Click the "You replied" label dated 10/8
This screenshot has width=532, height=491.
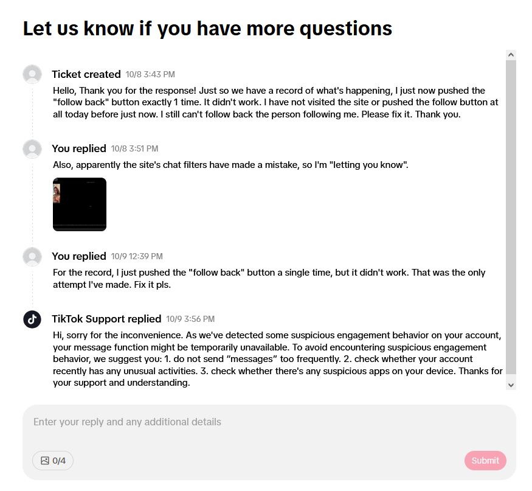(79, 148)
